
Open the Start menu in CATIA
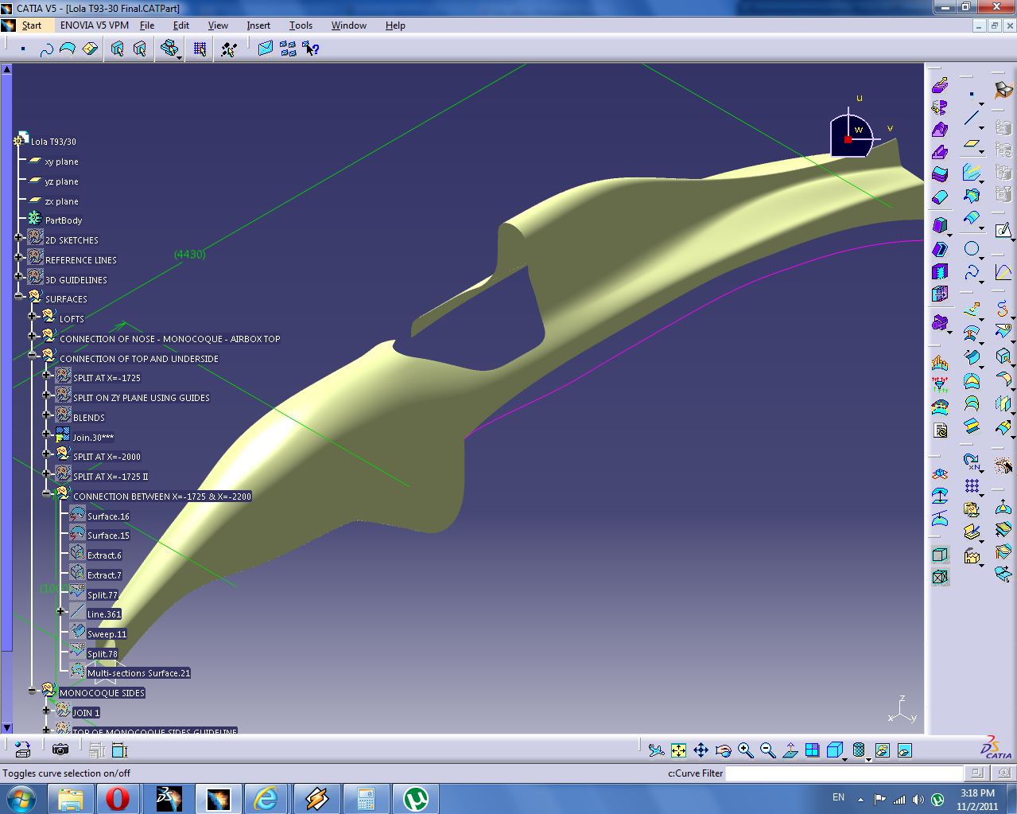[31, 25]
